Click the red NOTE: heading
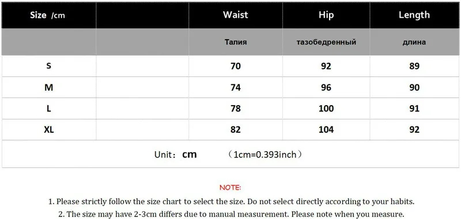The image size is (461, 219). coord(230,187)
